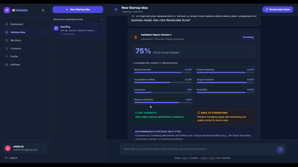Click the RockPay date 10/10/2026

[69, 34]
